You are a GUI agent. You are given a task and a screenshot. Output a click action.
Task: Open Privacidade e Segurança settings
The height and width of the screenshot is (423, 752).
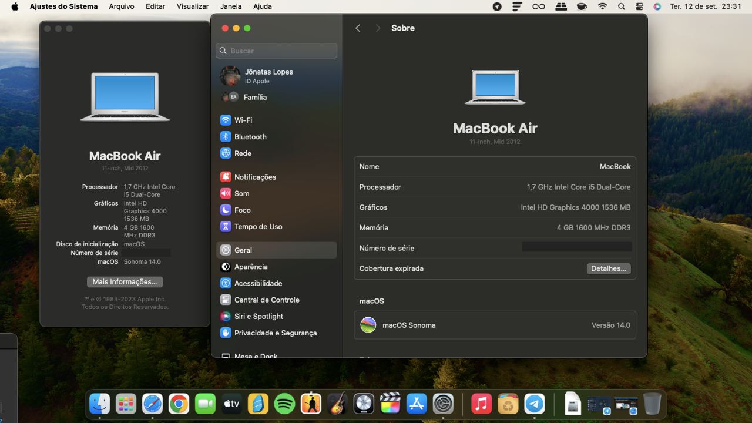click(x=275, y=333)
